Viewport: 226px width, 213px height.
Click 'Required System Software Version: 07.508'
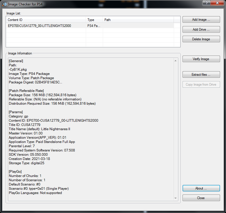pos(42,150)
